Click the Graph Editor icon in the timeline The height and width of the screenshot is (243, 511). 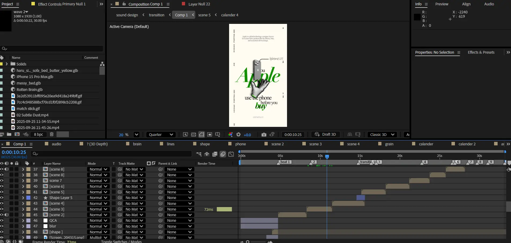(x=231, y=154)
